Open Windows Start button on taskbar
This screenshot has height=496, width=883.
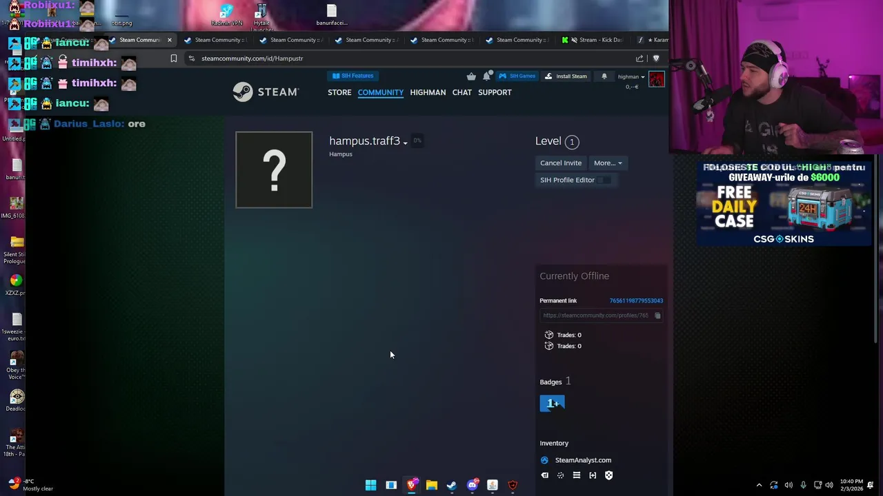click(x=370, y=485)
